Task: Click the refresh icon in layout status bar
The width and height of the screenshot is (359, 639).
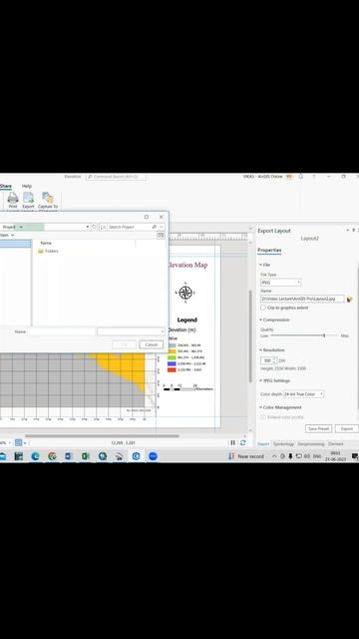Action: [x=243, y=442]
